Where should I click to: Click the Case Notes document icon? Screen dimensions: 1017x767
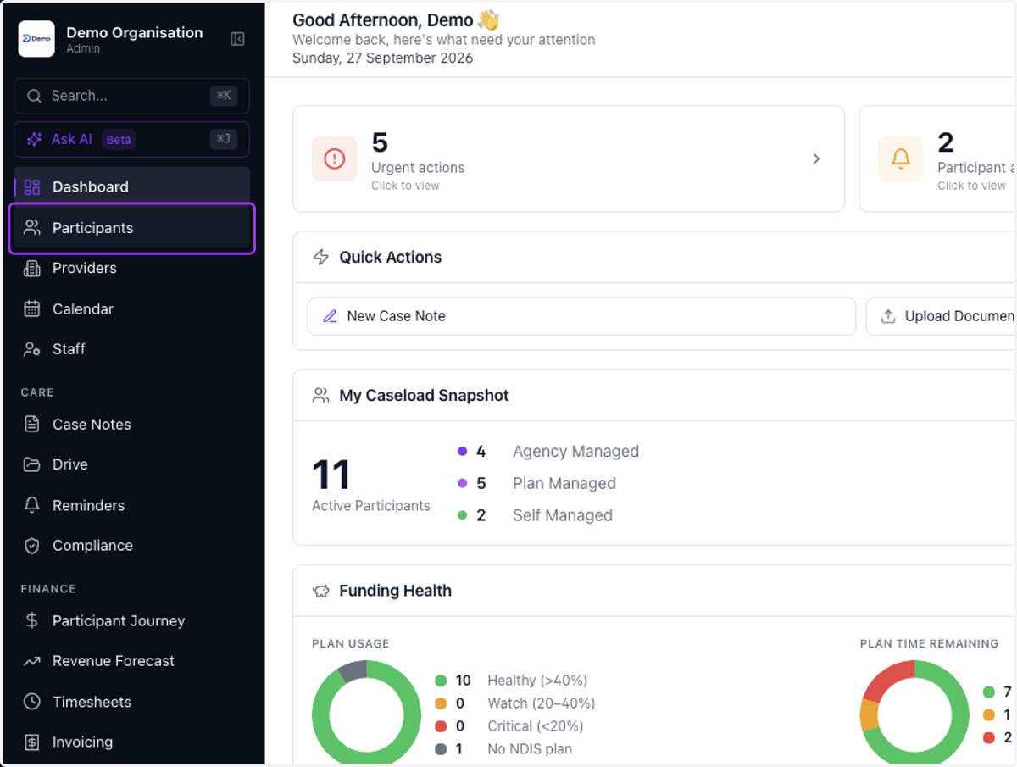click(32, 424)
